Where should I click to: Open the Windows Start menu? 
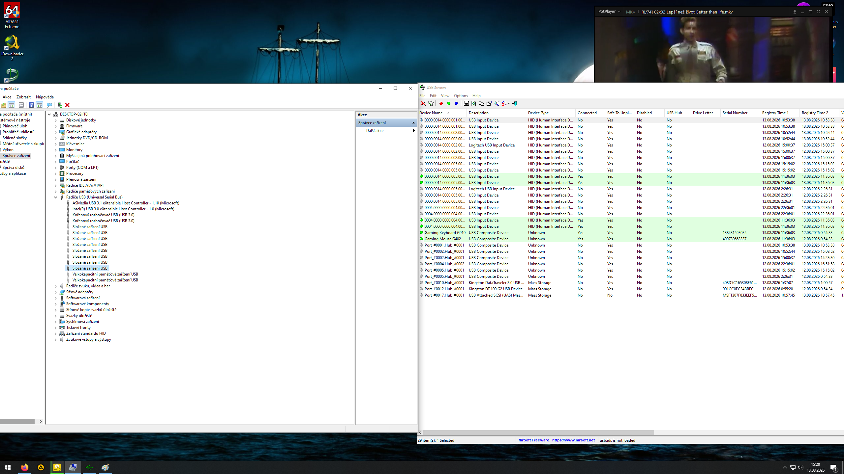[8, 467]
